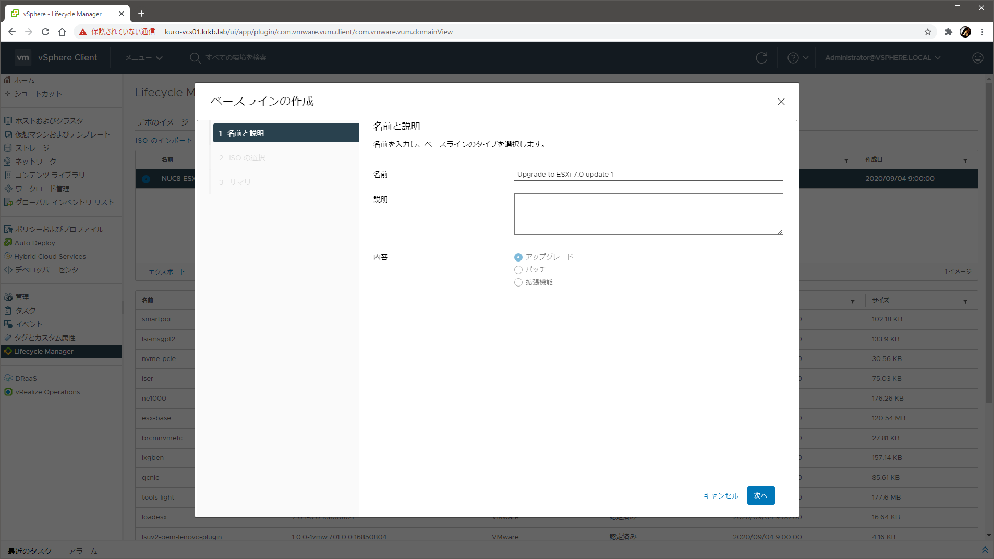Select the アップグレード radio option
994x559 pixels.
click(518, 257)
